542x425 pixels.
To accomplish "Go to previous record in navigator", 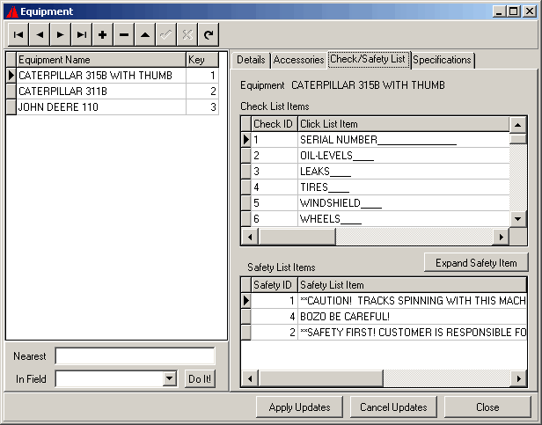I will point(40,34).
